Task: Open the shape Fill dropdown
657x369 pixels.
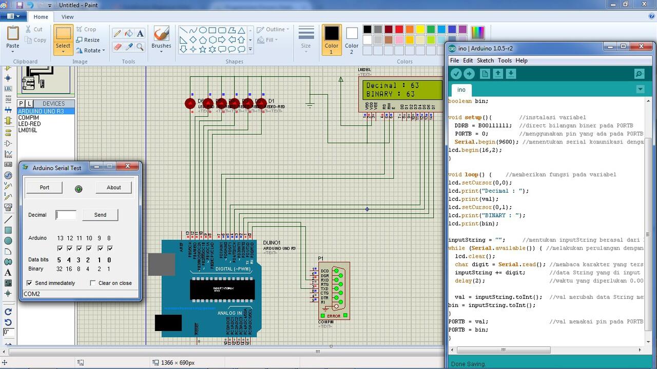Action: pos(268,40)
